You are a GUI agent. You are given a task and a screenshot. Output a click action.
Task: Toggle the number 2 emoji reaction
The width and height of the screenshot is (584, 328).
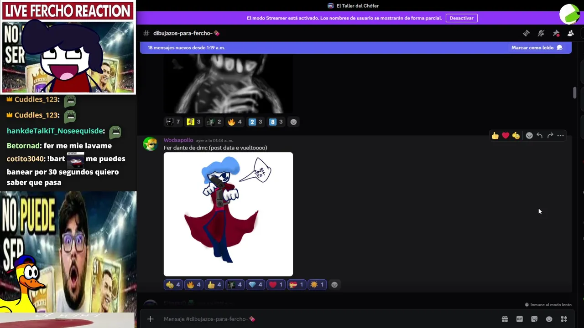pyautogui.click(x=255, y=122)
